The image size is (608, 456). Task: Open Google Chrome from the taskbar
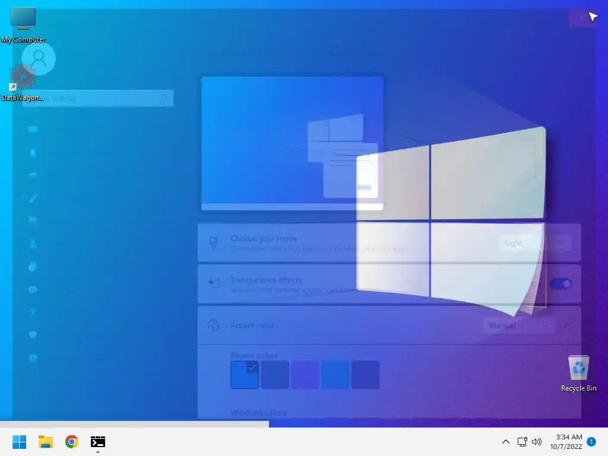(72, 442)
